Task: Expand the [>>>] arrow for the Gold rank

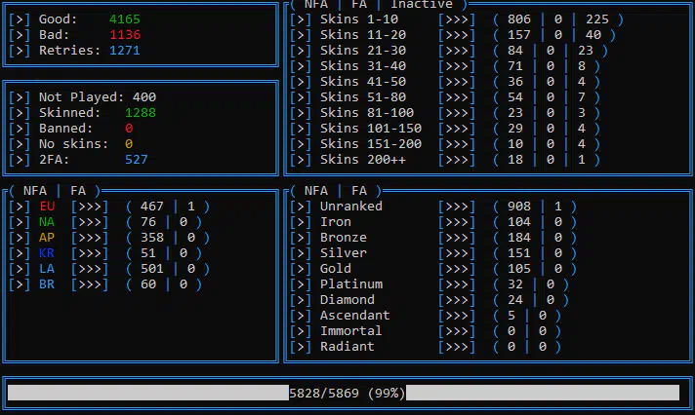Action: tap(457, 269)
